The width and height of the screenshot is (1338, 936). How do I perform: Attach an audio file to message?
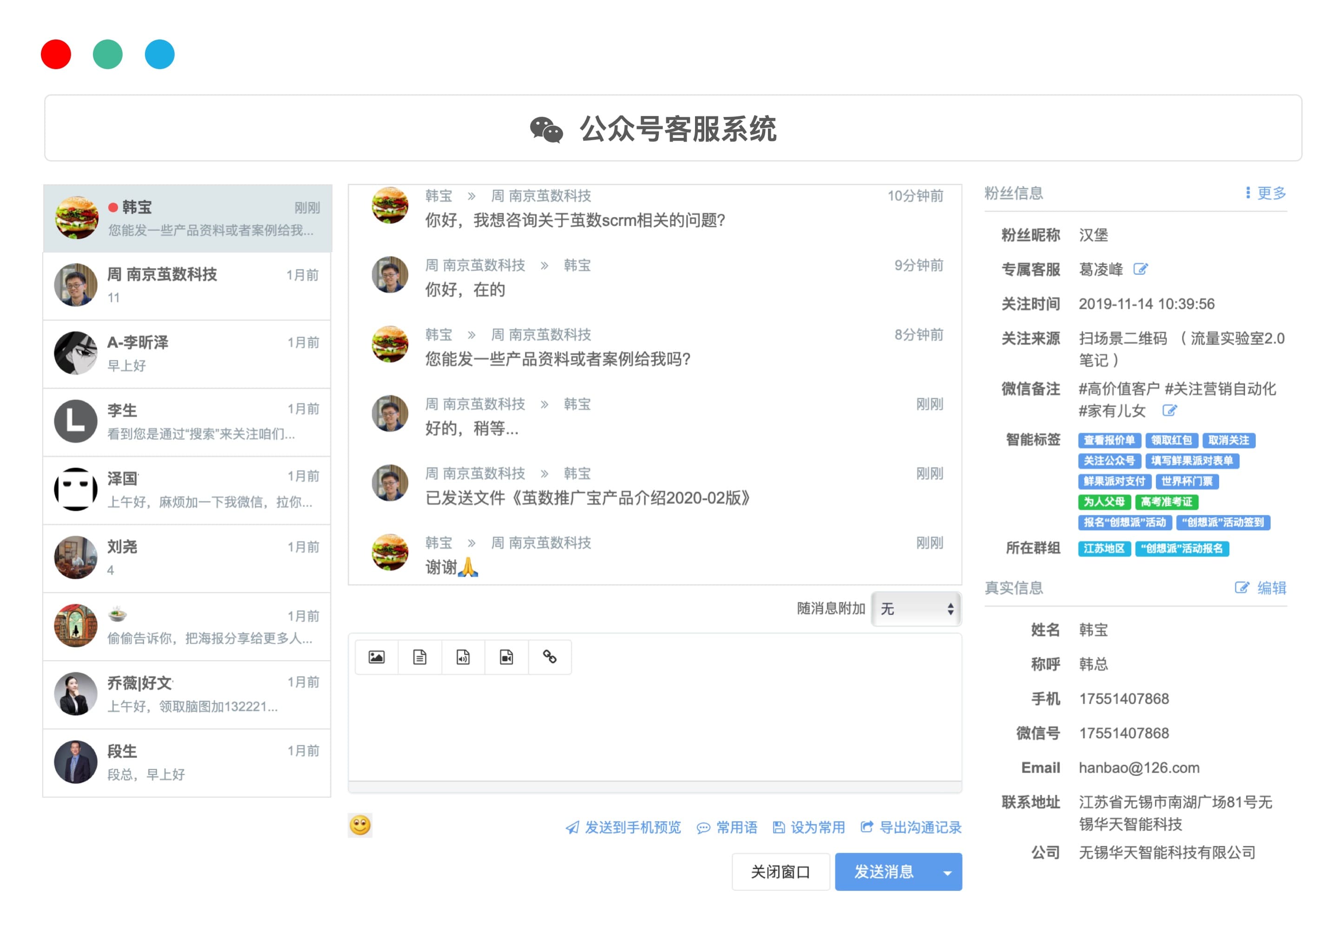pyautogui.click(x=463, y=657)
